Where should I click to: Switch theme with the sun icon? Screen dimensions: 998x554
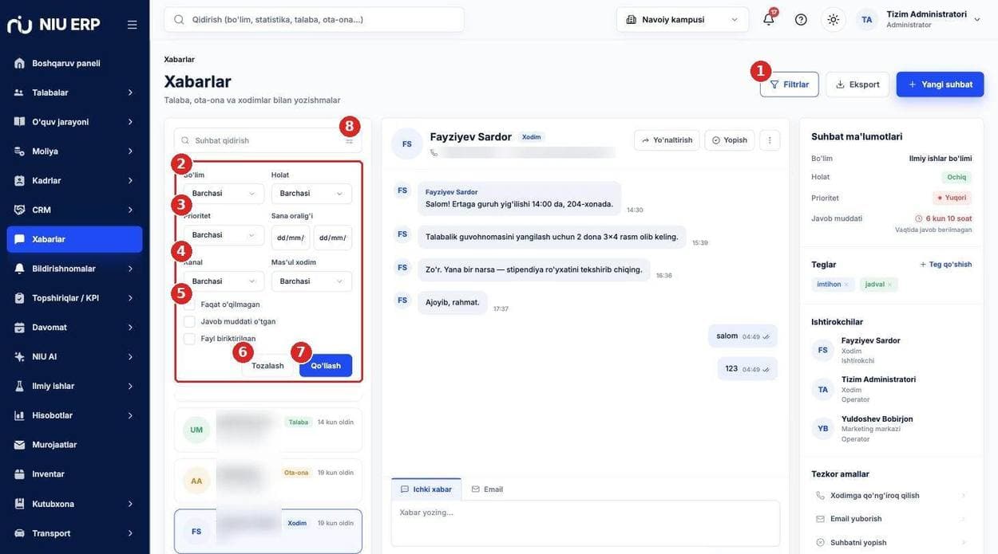coord(833,20)
